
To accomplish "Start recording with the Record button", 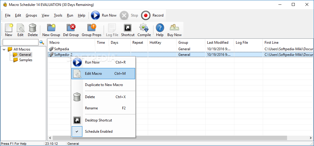I will click(152, 15).
